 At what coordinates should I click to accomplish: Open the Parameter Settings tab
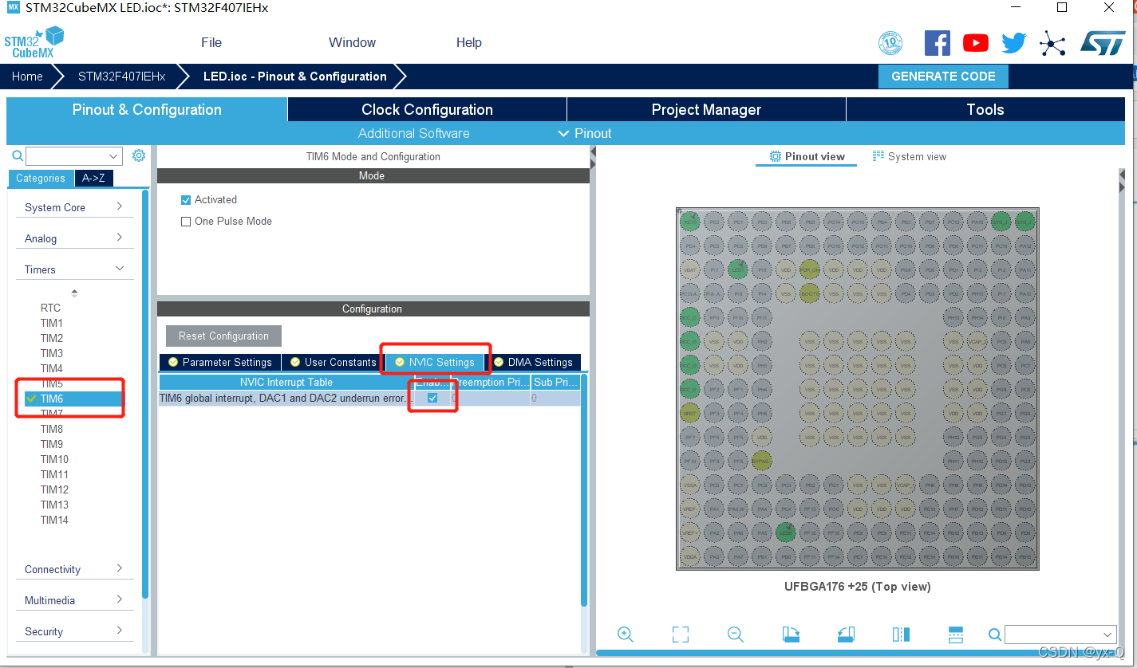[219, 362]
